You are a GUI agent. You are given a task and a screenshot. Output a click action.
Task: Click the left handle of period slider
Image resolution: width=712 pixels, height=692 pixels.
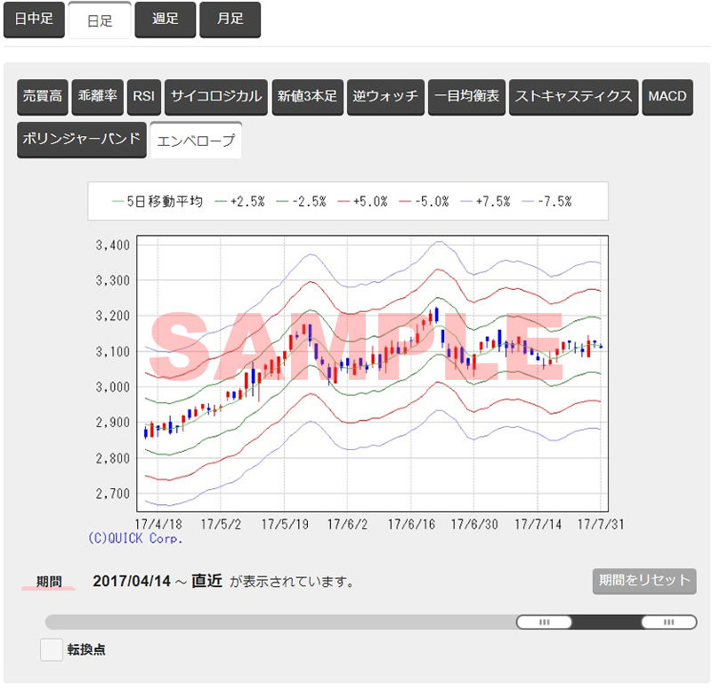pos(544,622)
